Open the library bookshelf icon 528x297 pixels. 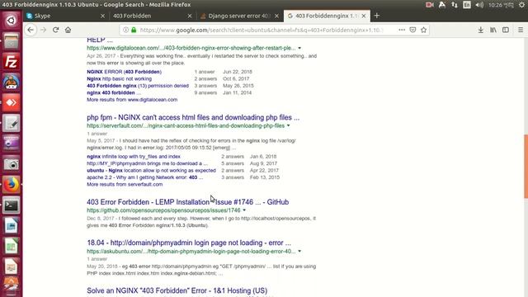[x=493, y=30]
